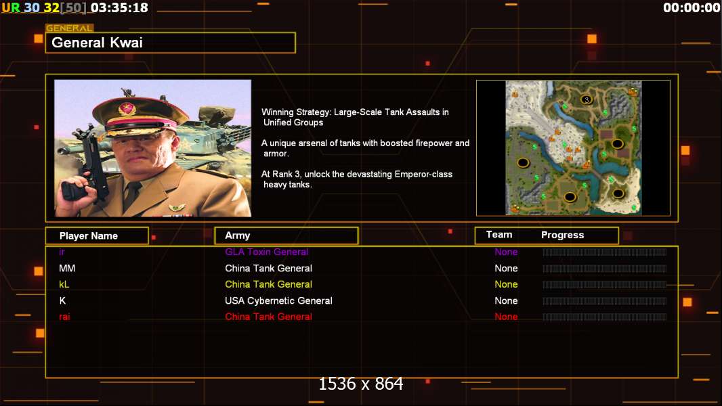Select player name kL
The width and height of the screenshot is (722, 406).
64,284
